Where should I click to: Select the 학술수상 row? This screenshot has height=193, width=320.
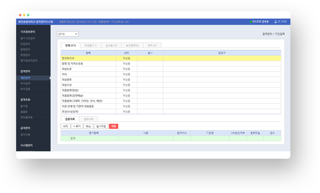[x=171, y=85]
